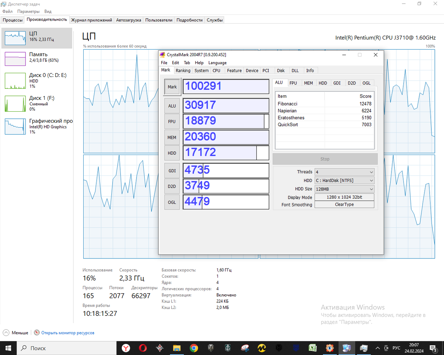
Task: Run the ALU benchmark button
Action: [x=172, y=106]
